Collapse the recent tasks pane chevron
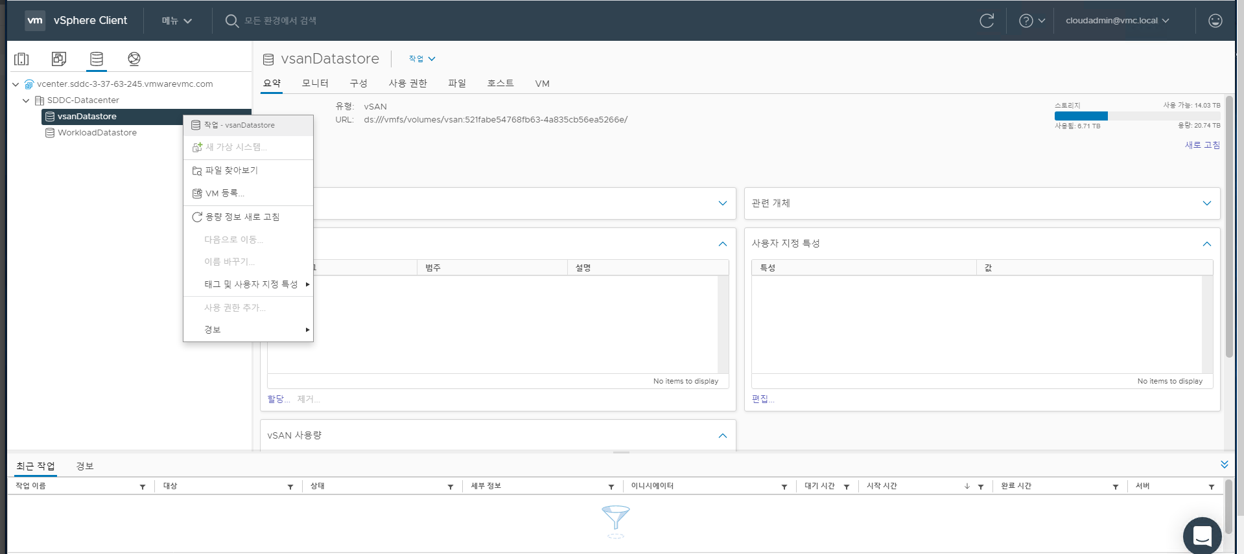Viewport: 1244px width, 554px height. [x=1225, y=465]
